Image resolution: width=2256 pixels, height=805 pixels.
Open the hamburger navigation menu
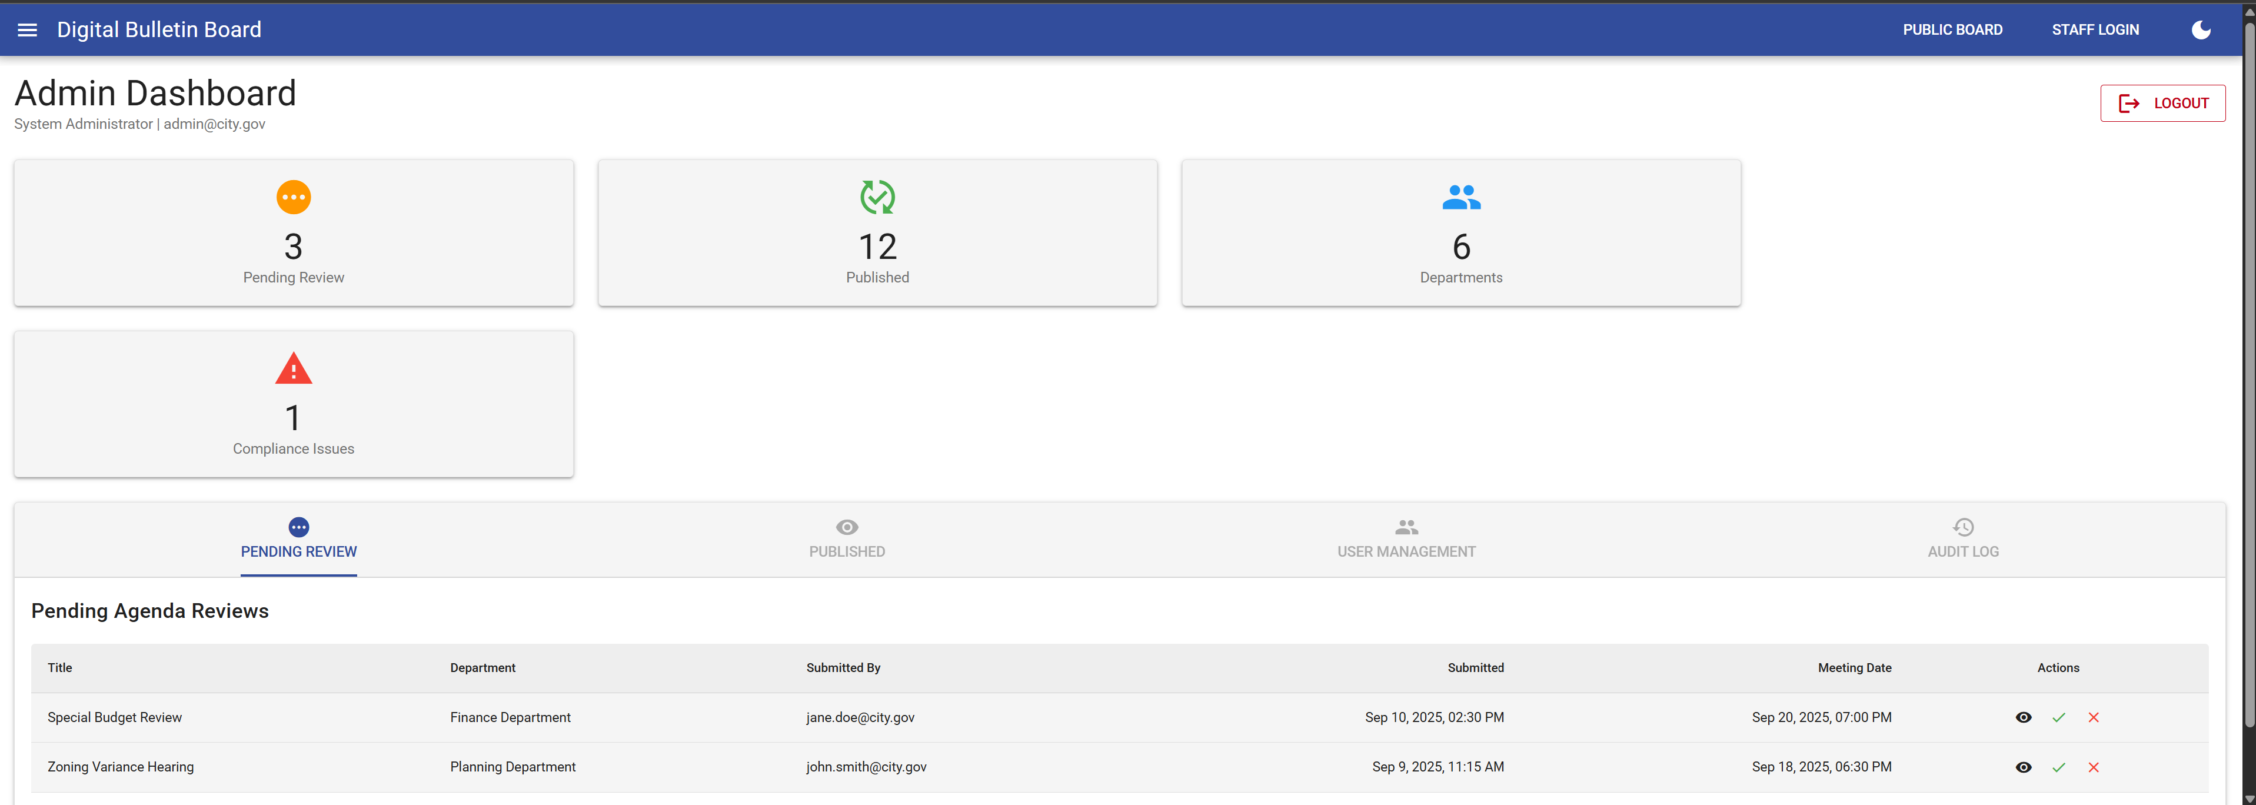point(27,30)
